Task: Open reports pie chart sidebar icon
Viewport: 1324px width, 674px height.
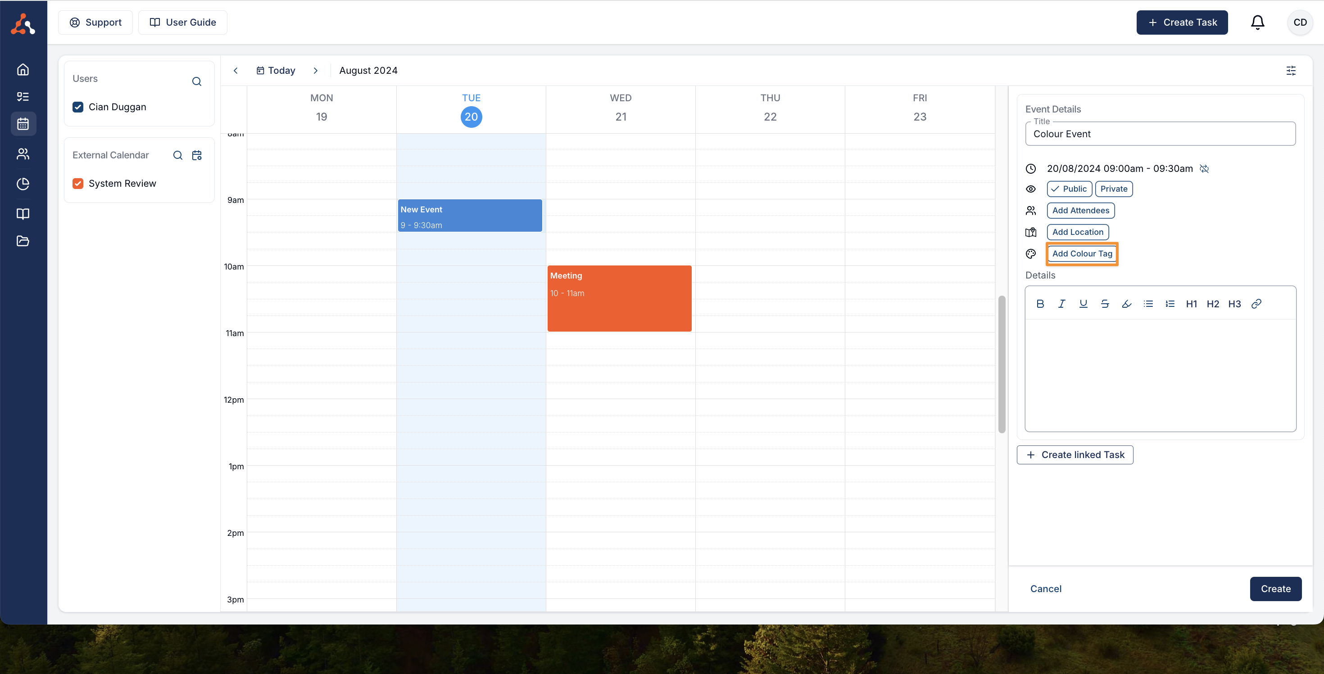Action: (x=23, y=184)
